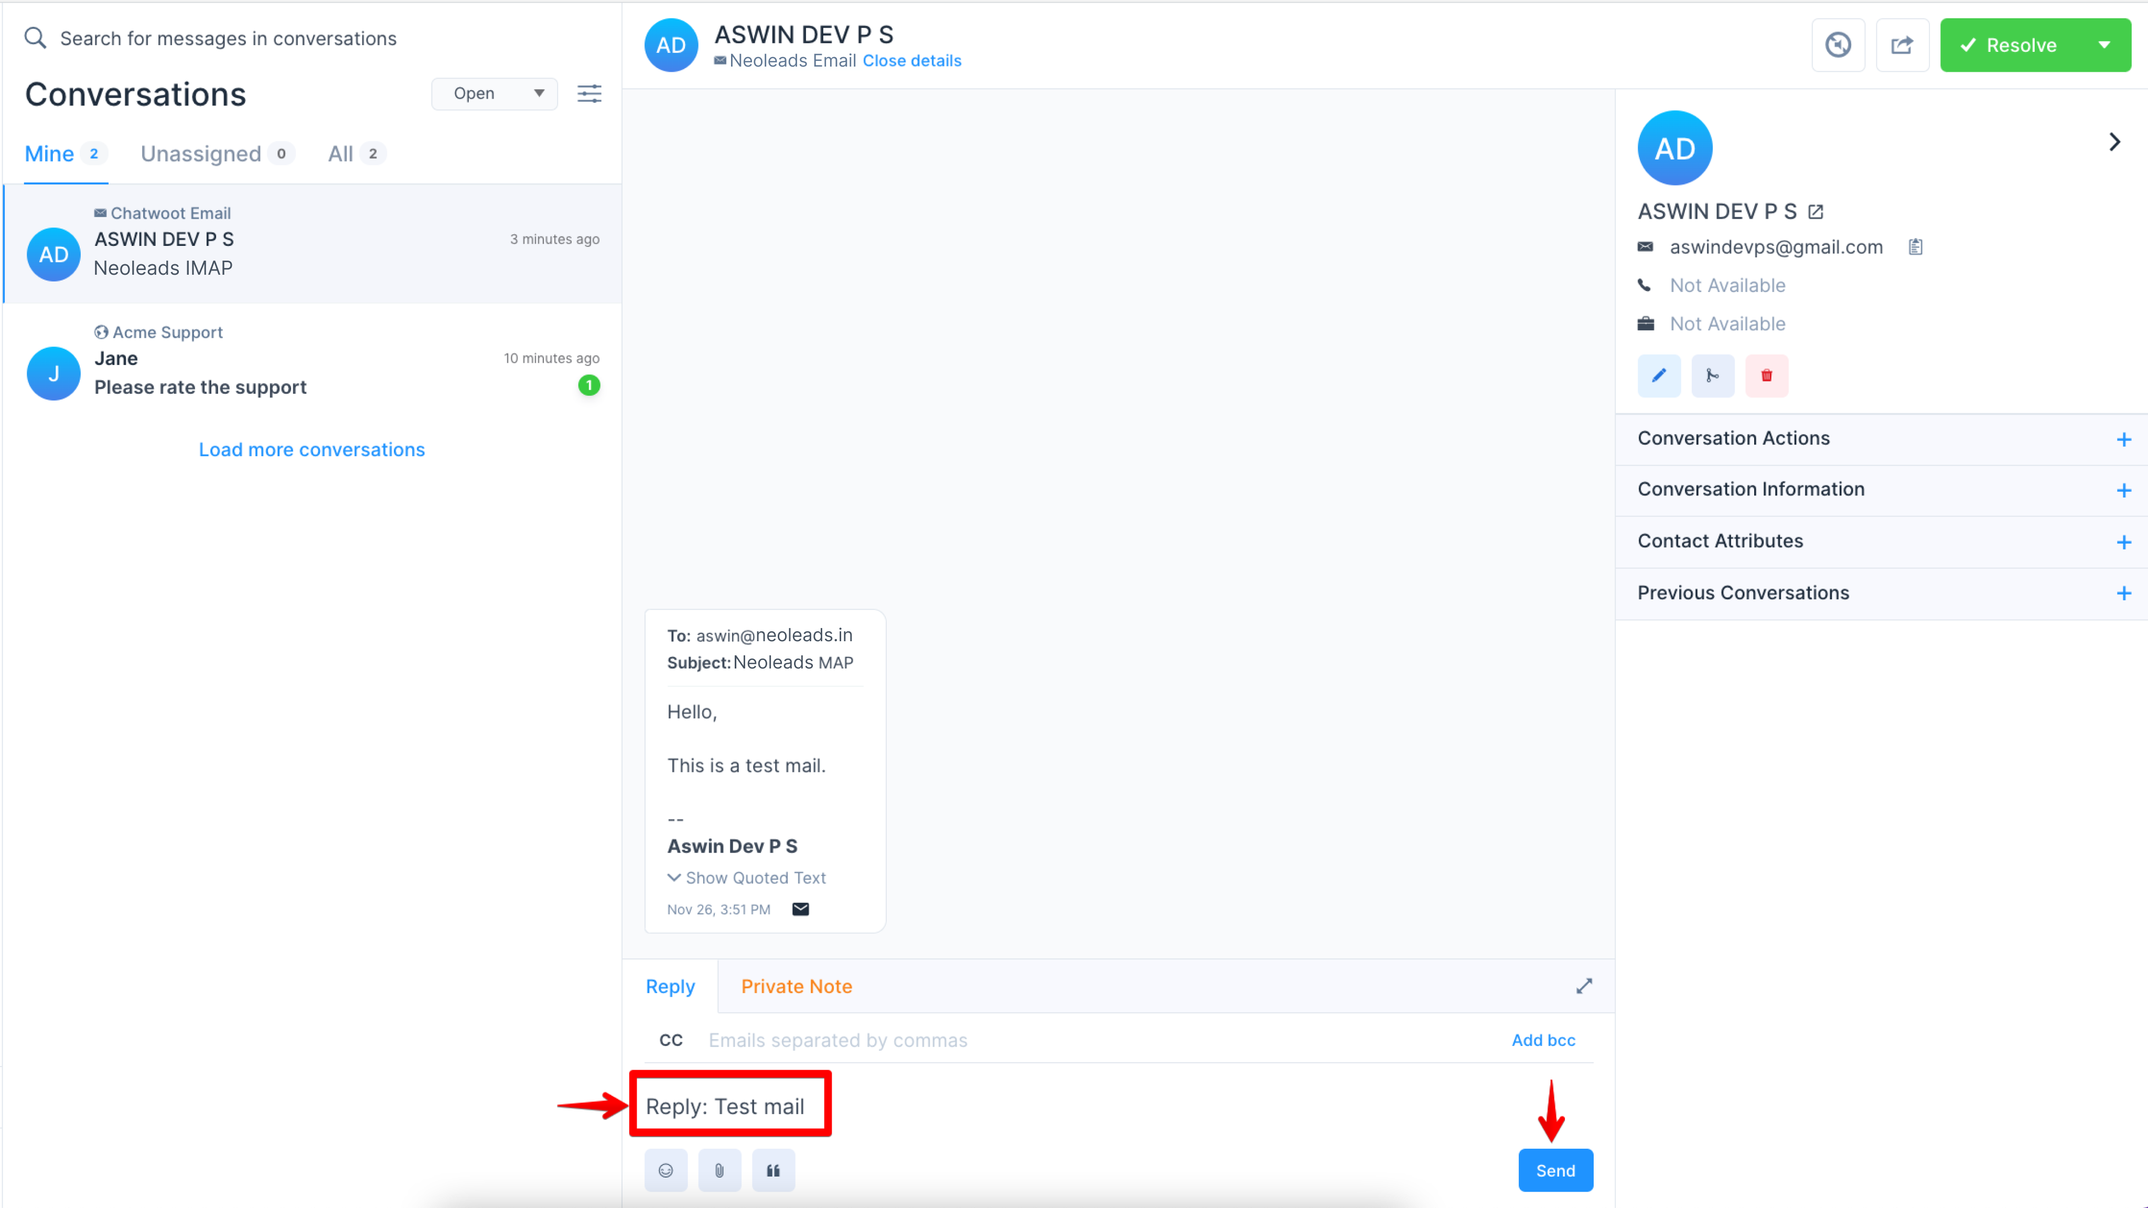Click the quote formatting icon
The image size is (2148, 1208).
click(x=773, y=1170)
